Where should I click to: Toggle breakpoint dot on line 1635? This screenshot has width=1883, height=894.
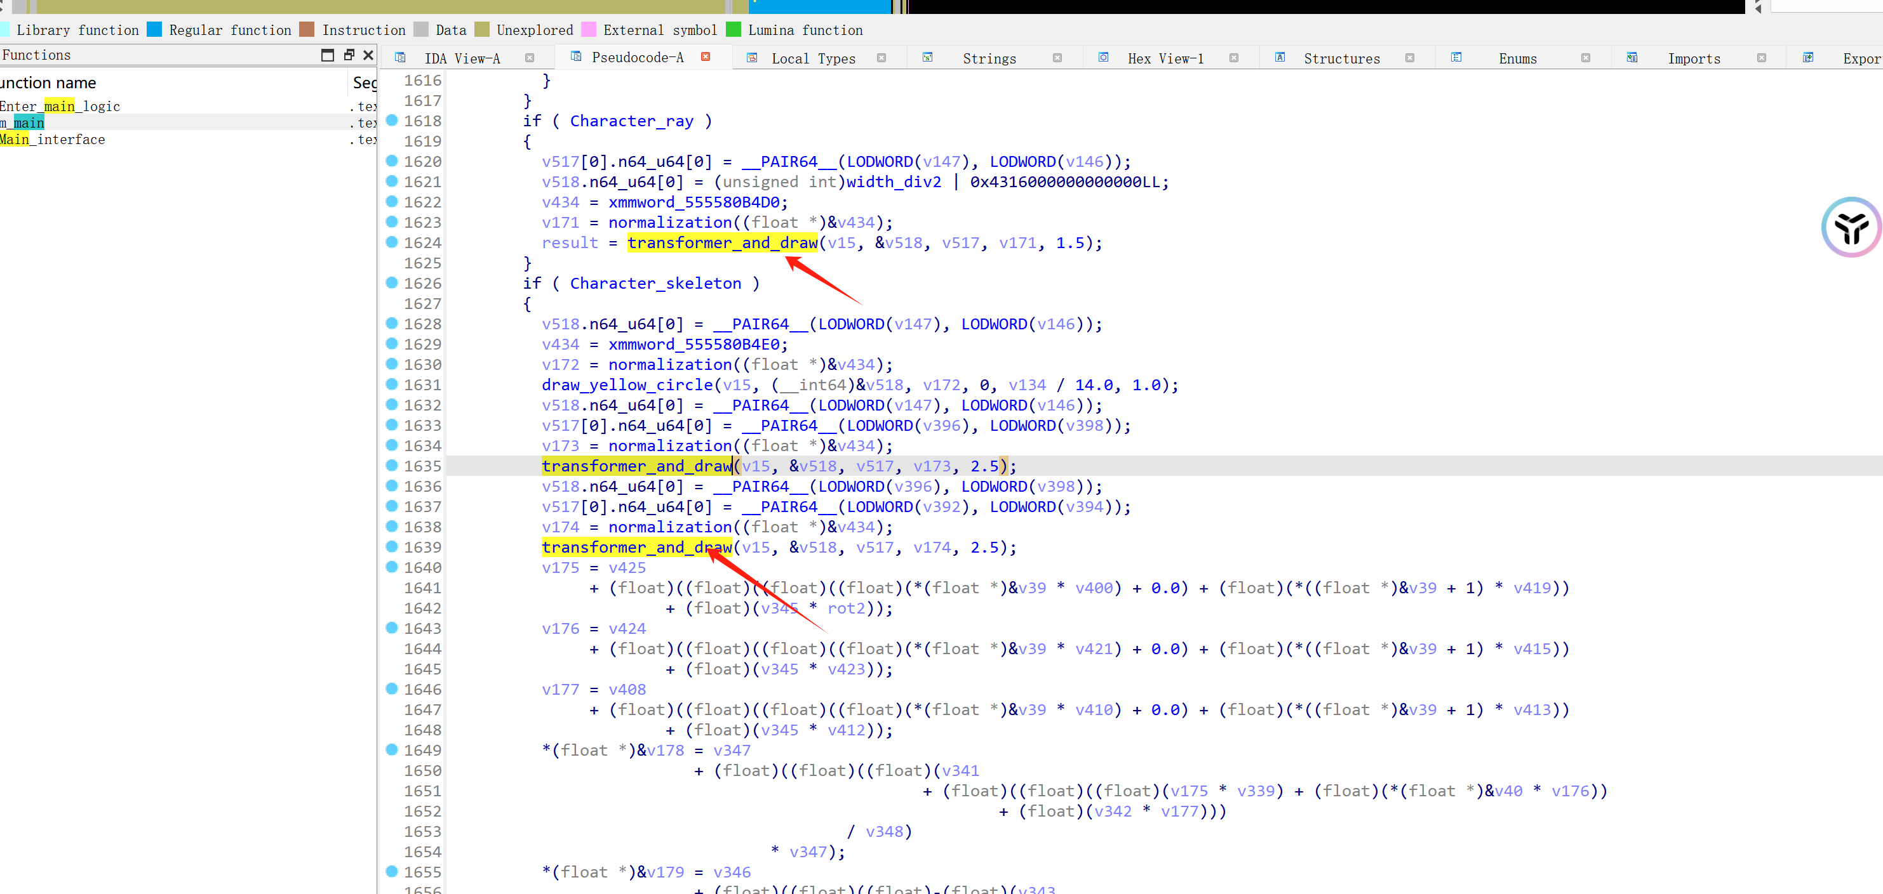click(392, 465)
